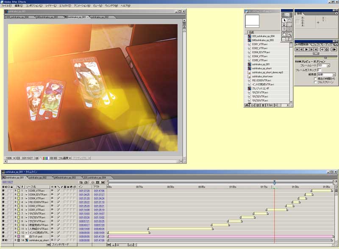339x249 pixels.
Task: Expand layer 2 ED04_02VTR.avi properties
Action: [15, 194]
